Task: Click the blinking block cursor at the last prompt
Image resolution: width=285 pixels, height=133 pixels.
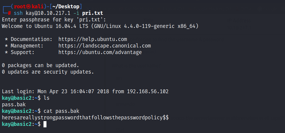Action: (x=45, y=124)
